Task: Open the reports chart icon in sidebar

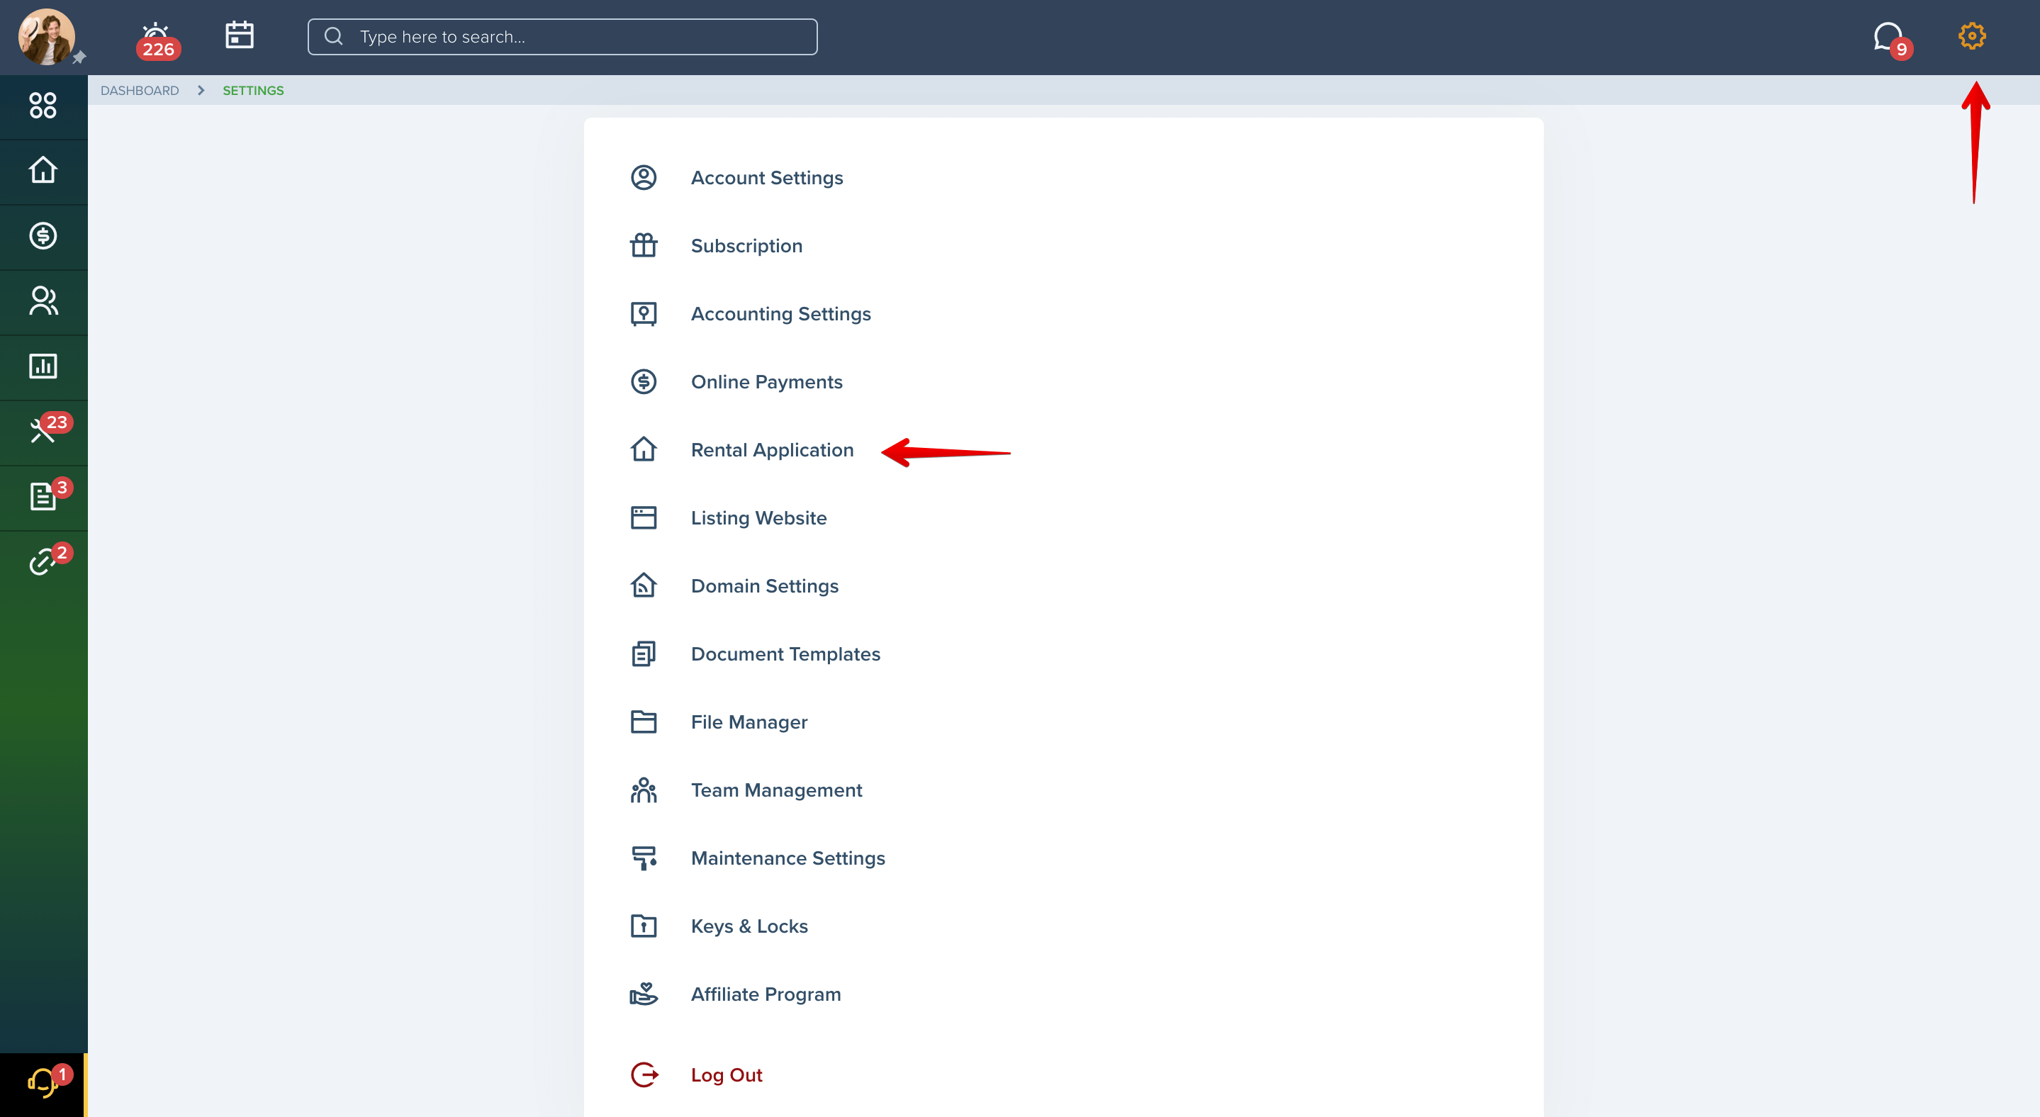Action: click(x=43, y=366)
